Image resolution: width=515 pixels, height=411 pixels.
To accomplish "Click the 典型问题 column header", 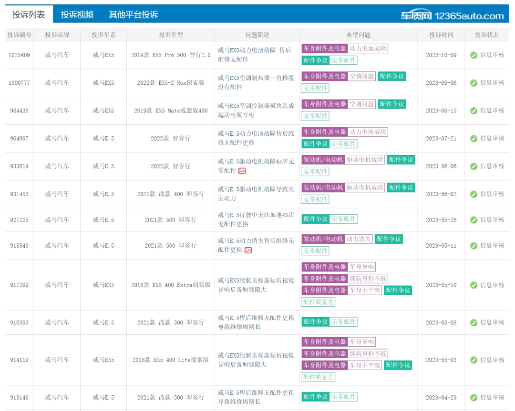I will click(358, 35).
